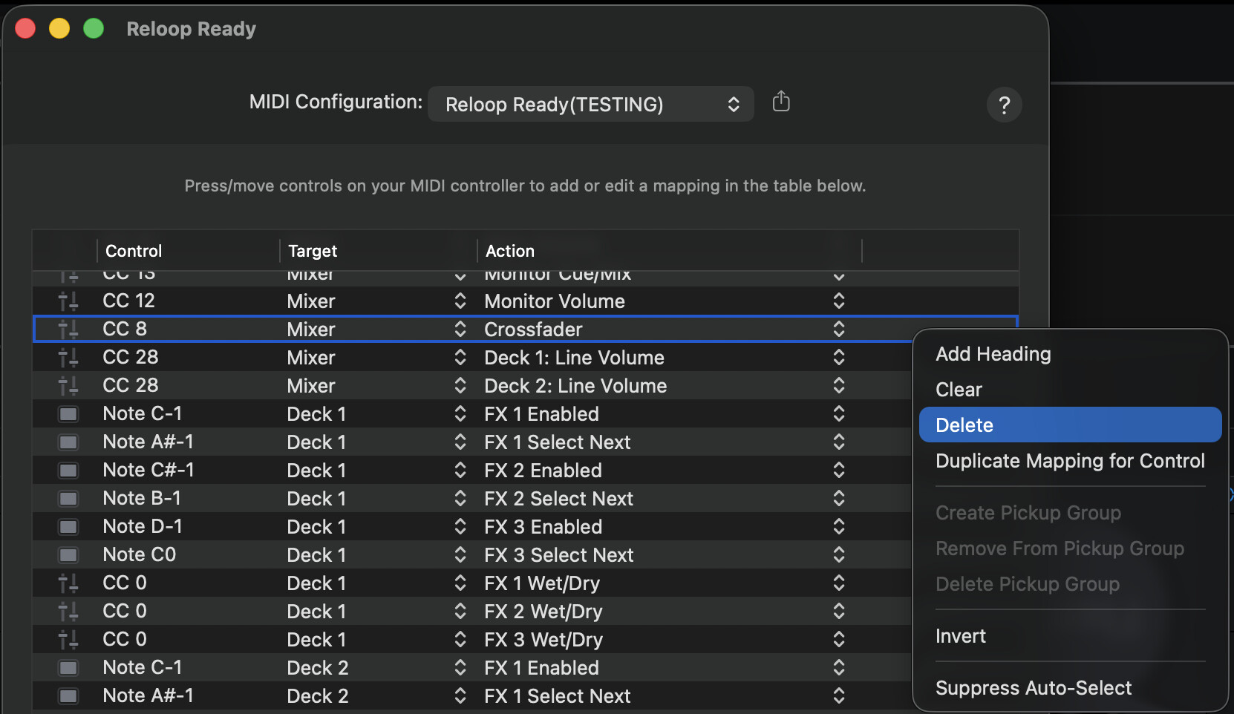1234x714 pixels.
Task: Choose Invert from the context menu
Action: pyautogui.click(x=960, y=636)
